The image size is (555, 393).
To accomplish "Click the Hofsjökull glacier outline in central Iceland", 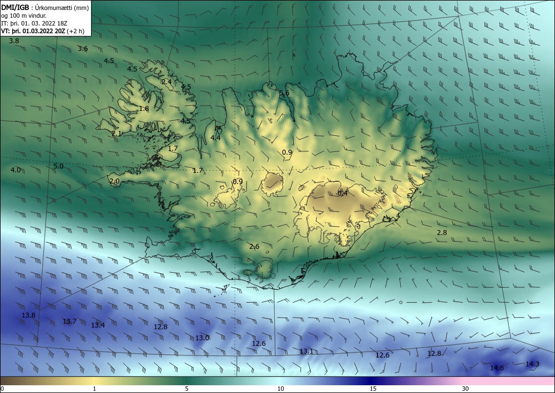I will click(x=273, y=185).
